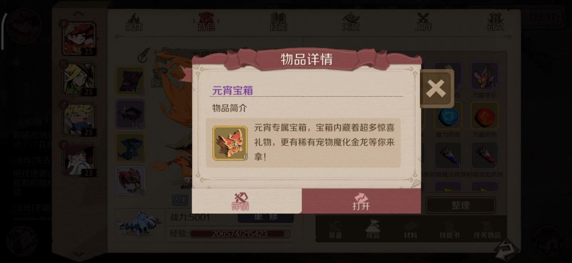Select the level 23 hero portrait
This screenshot has height=263, width=572.
(79, 160)
